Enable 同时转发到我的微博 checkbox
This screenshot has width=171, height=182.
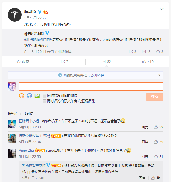(x=44, y=96)
